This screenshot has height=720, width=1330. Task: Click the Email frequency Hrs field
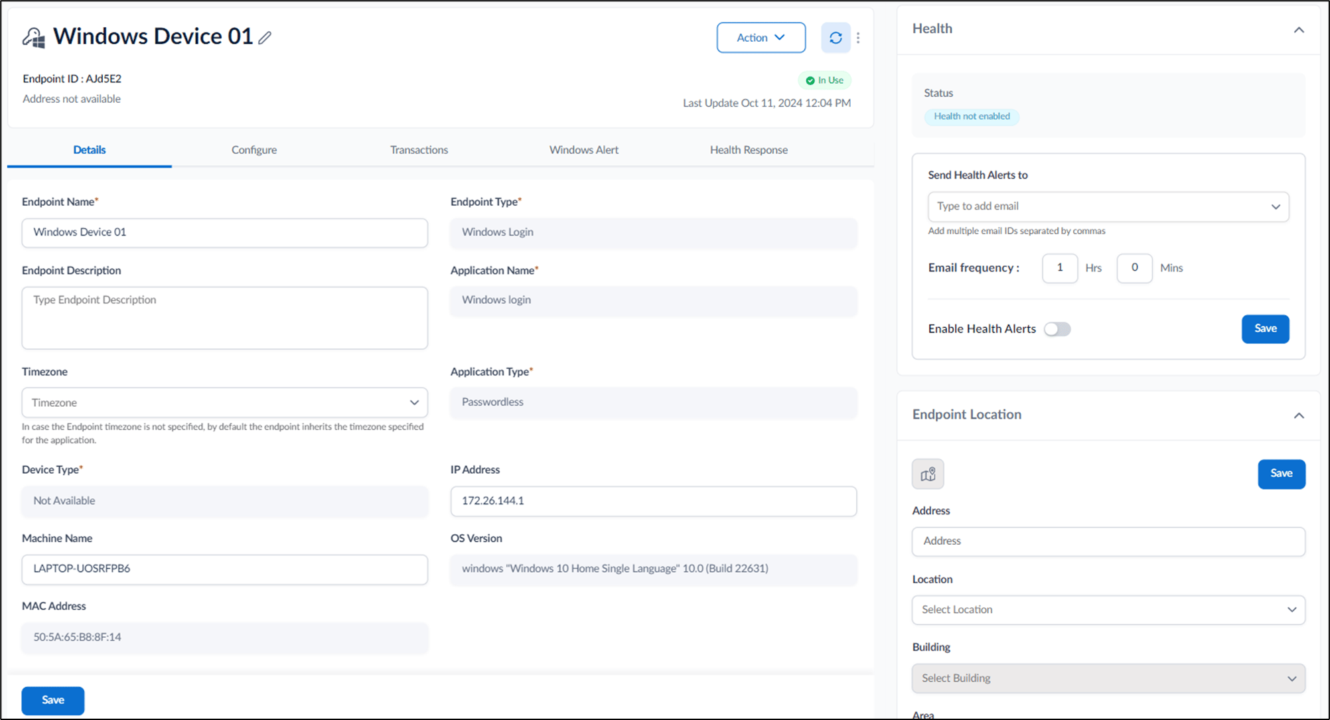point(1059,268)
